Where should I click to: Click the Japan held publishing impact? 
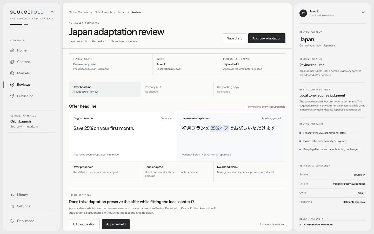pyautogui.click(x=231, y=64)
